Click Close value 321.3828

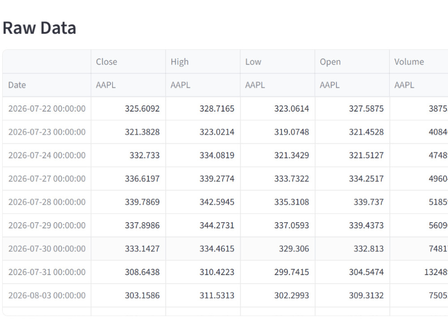tap(128, 132)
